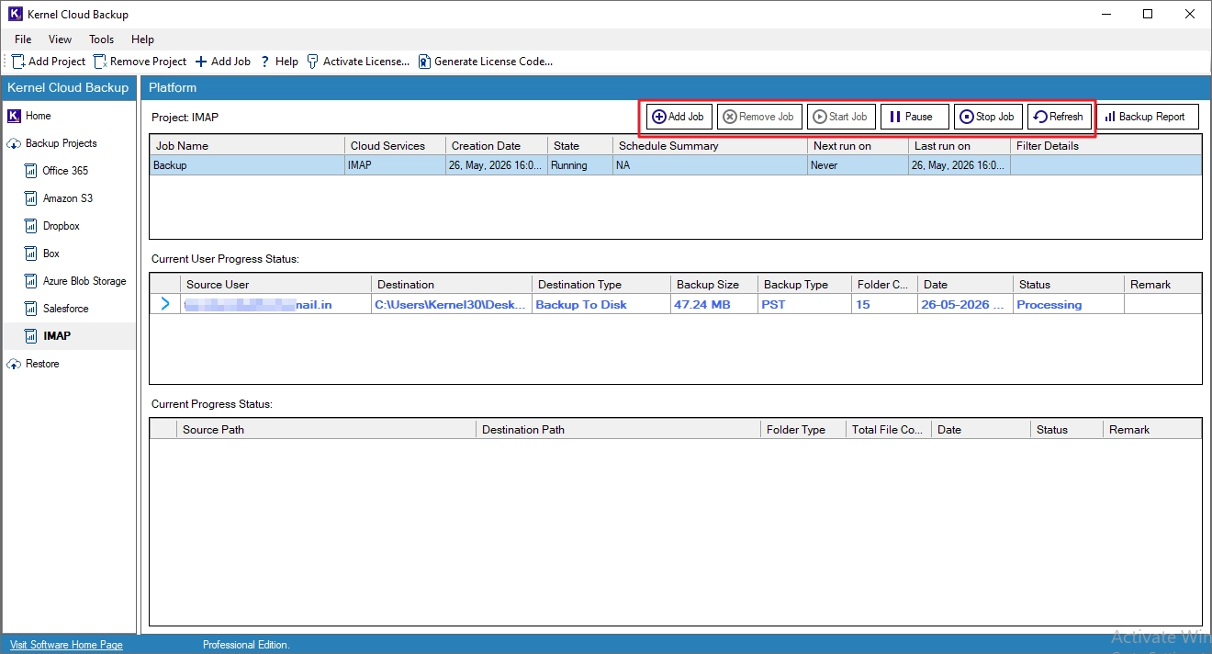Click the Source User column header
This screenshot has width=1212, height=654.
(275, 285)
